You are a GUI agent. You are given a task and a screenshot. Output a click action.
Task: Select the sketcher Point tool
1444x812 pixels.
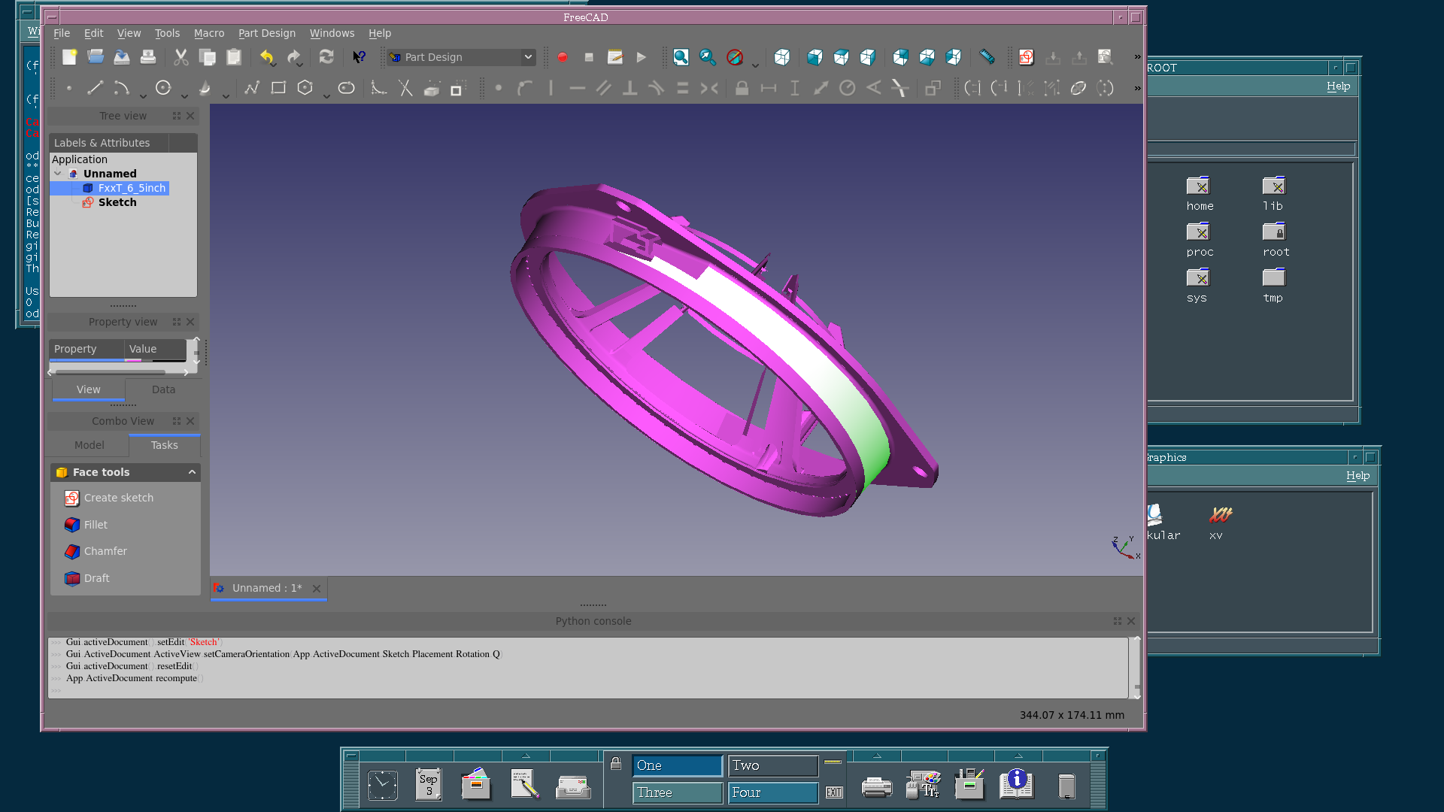tap(69, 88)
